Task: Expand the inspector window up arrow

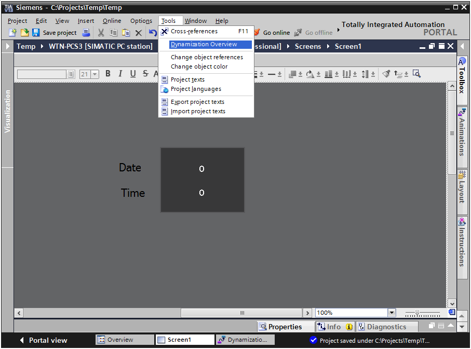Action: point(451,326)
